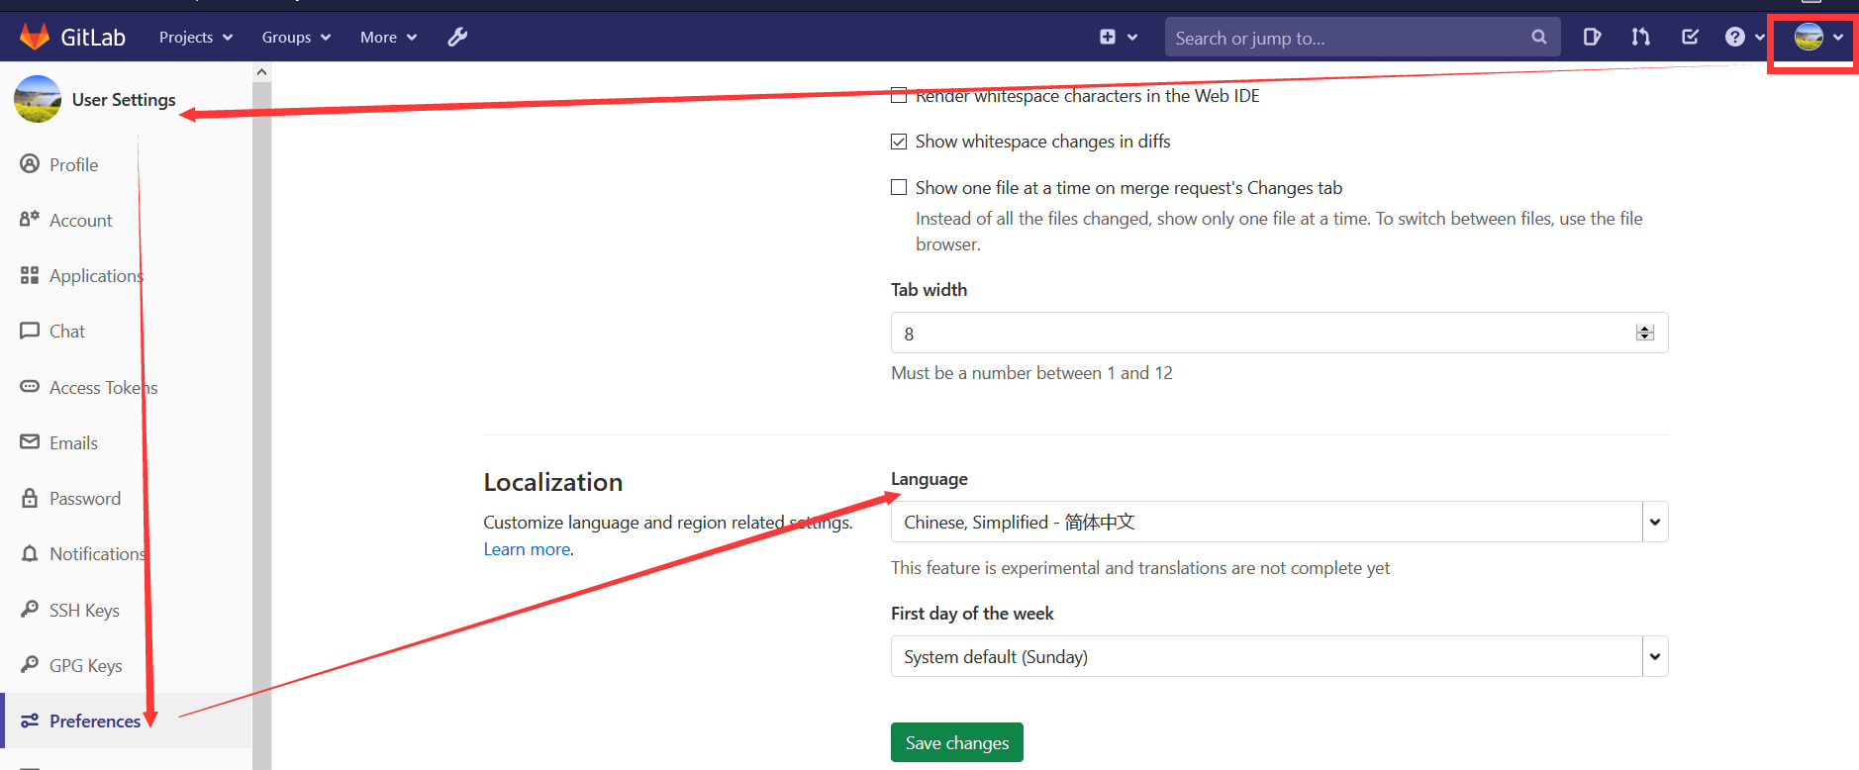Click the sidebar vertical scrollbar track

point(261,426)
